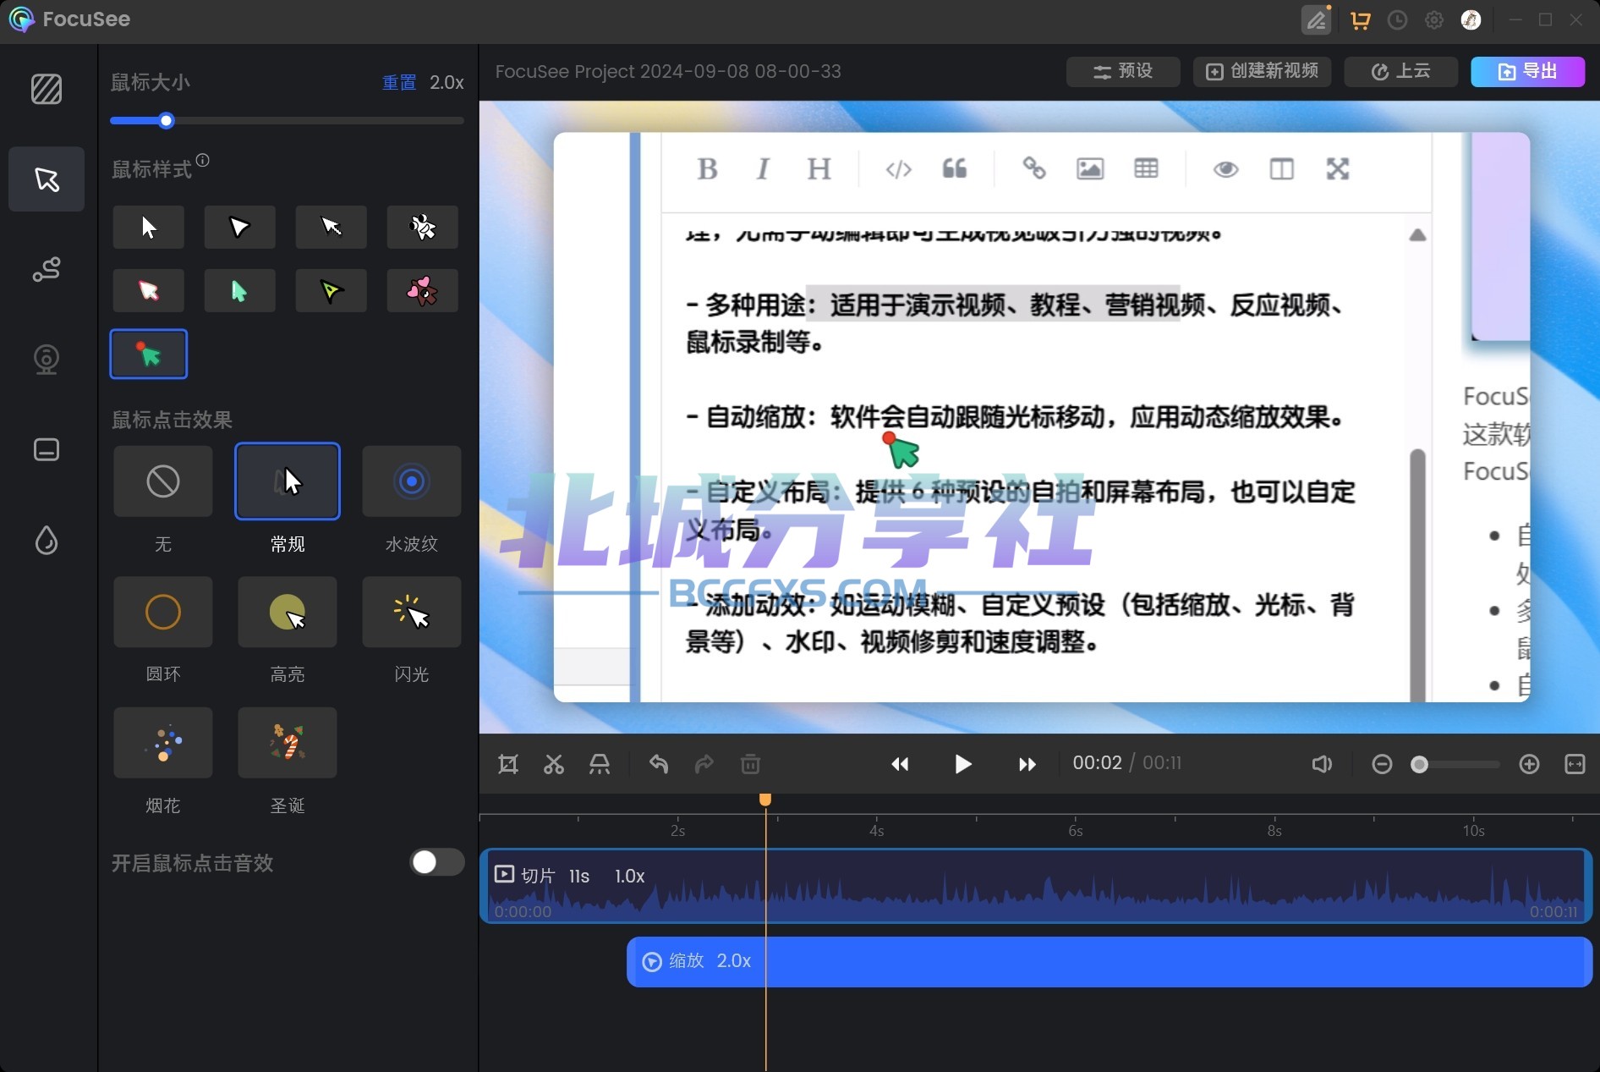
Task: Choose the bee cursor style
Action: click(x=423, y=227)
